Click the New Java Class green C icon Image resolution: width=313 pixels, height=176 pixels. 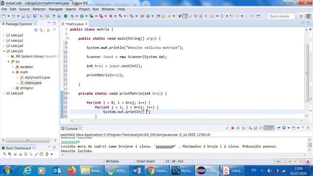point(148,16)
